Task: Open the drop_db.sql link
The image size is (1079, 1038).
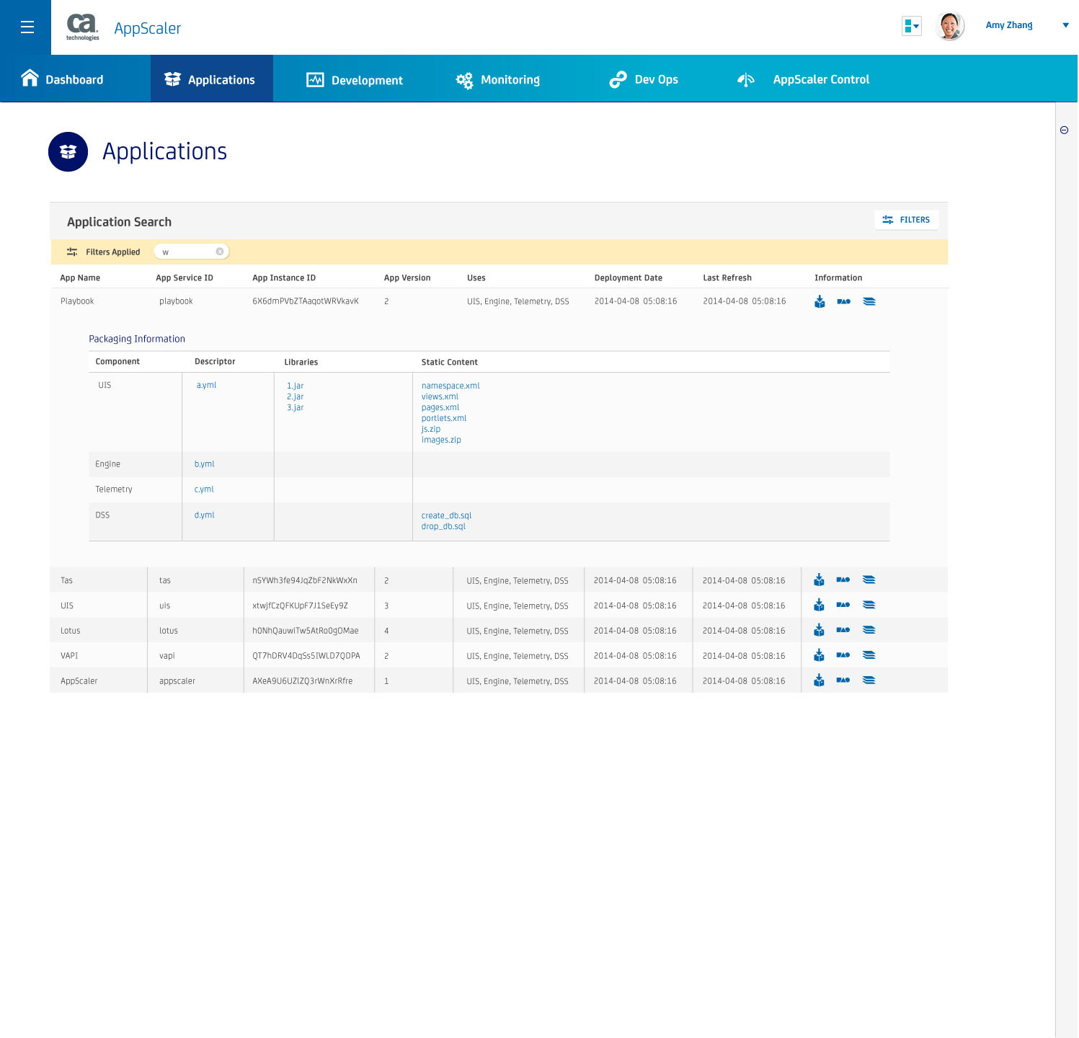Action: (443, 526)
